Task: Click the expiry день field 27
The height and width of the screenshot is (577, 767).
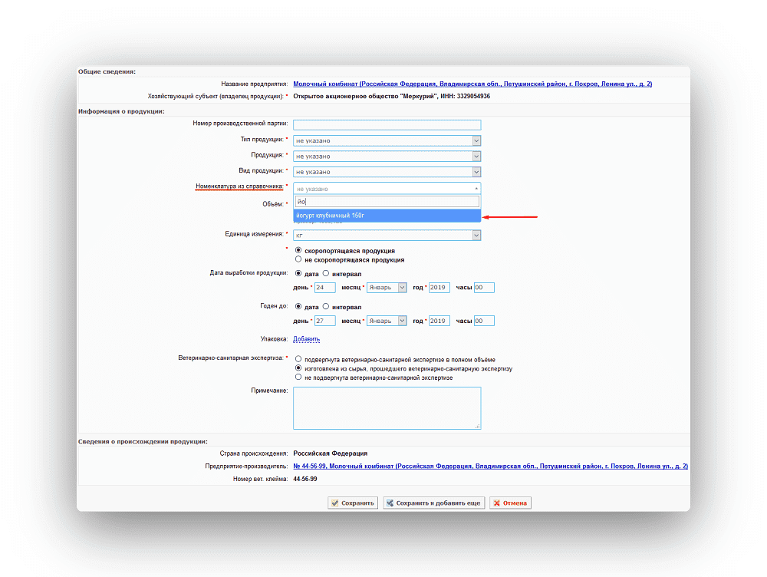Action: [x=324, y=321]
